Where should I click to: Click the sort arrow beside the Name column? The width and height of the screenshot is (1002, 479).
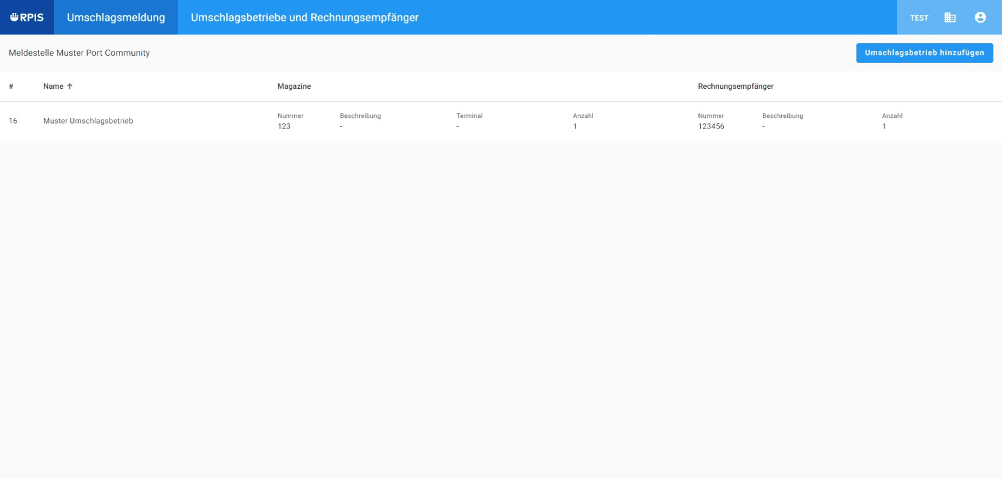click(70, 86)
